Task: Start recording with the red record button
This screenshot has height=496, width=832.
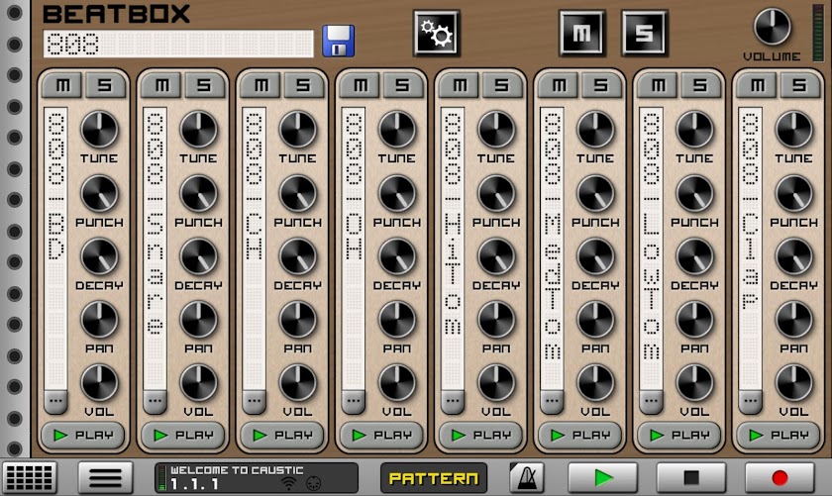Action: pyautogui.click(x=780, y=477)
